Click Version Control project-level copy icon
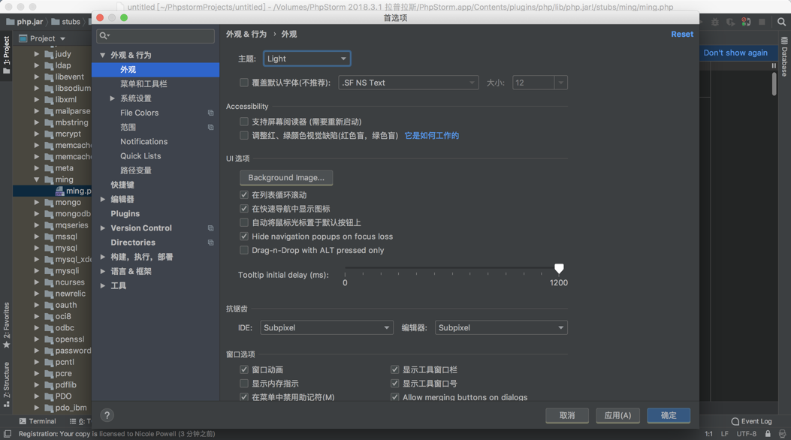The width and height of the screenshot is (791, 440). (x=210, y=228)
